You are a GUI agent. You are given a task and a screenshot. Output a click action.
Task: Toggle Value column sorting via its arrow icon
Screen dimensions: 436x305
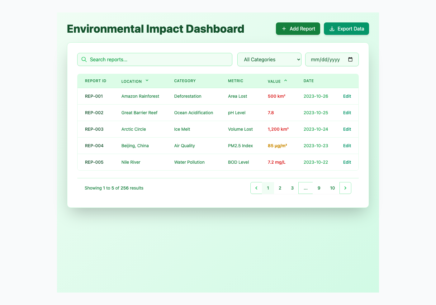286,80
